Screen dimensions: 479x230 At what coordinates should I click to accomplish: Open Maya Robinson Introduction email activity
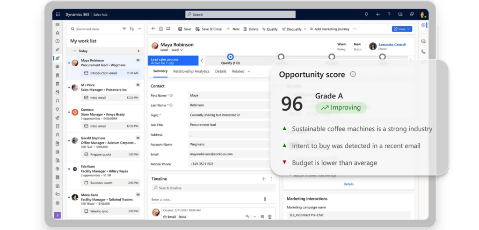click(111, 73)
